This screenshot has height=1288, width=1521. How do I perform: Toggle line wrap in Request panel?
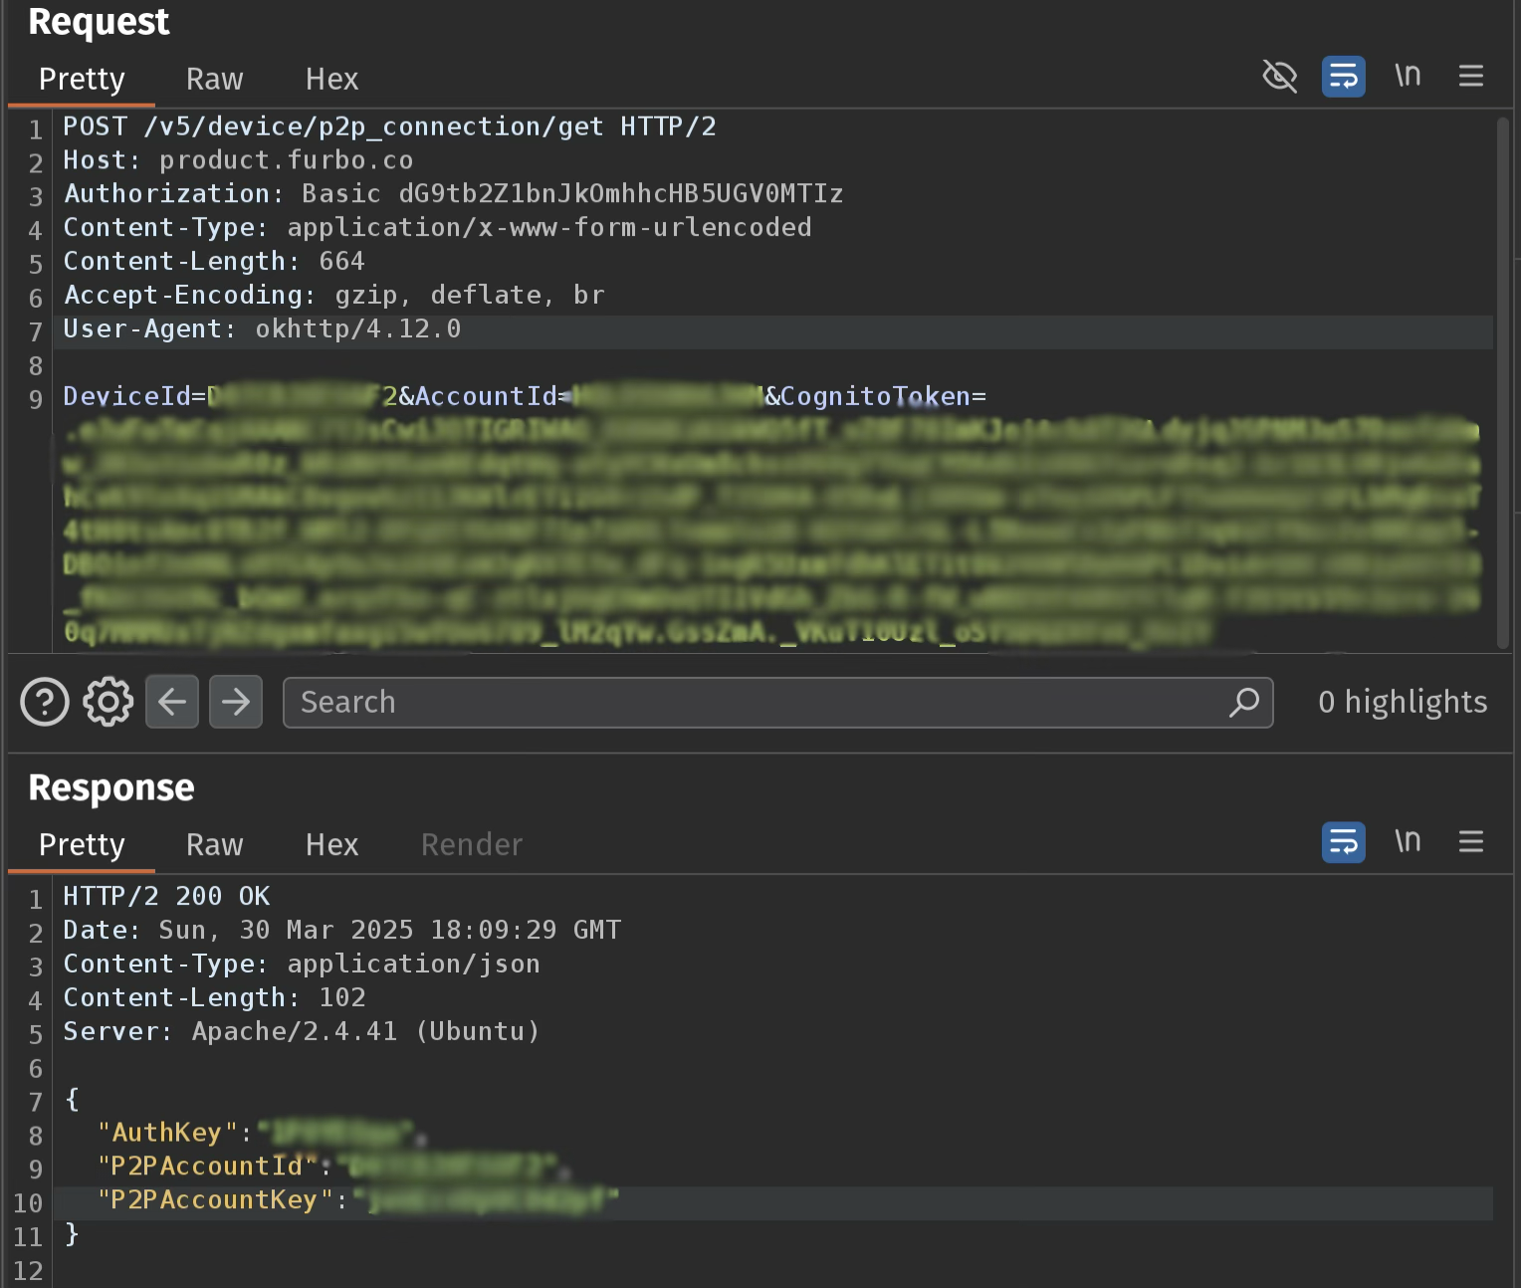click(x=1344, y=77)
